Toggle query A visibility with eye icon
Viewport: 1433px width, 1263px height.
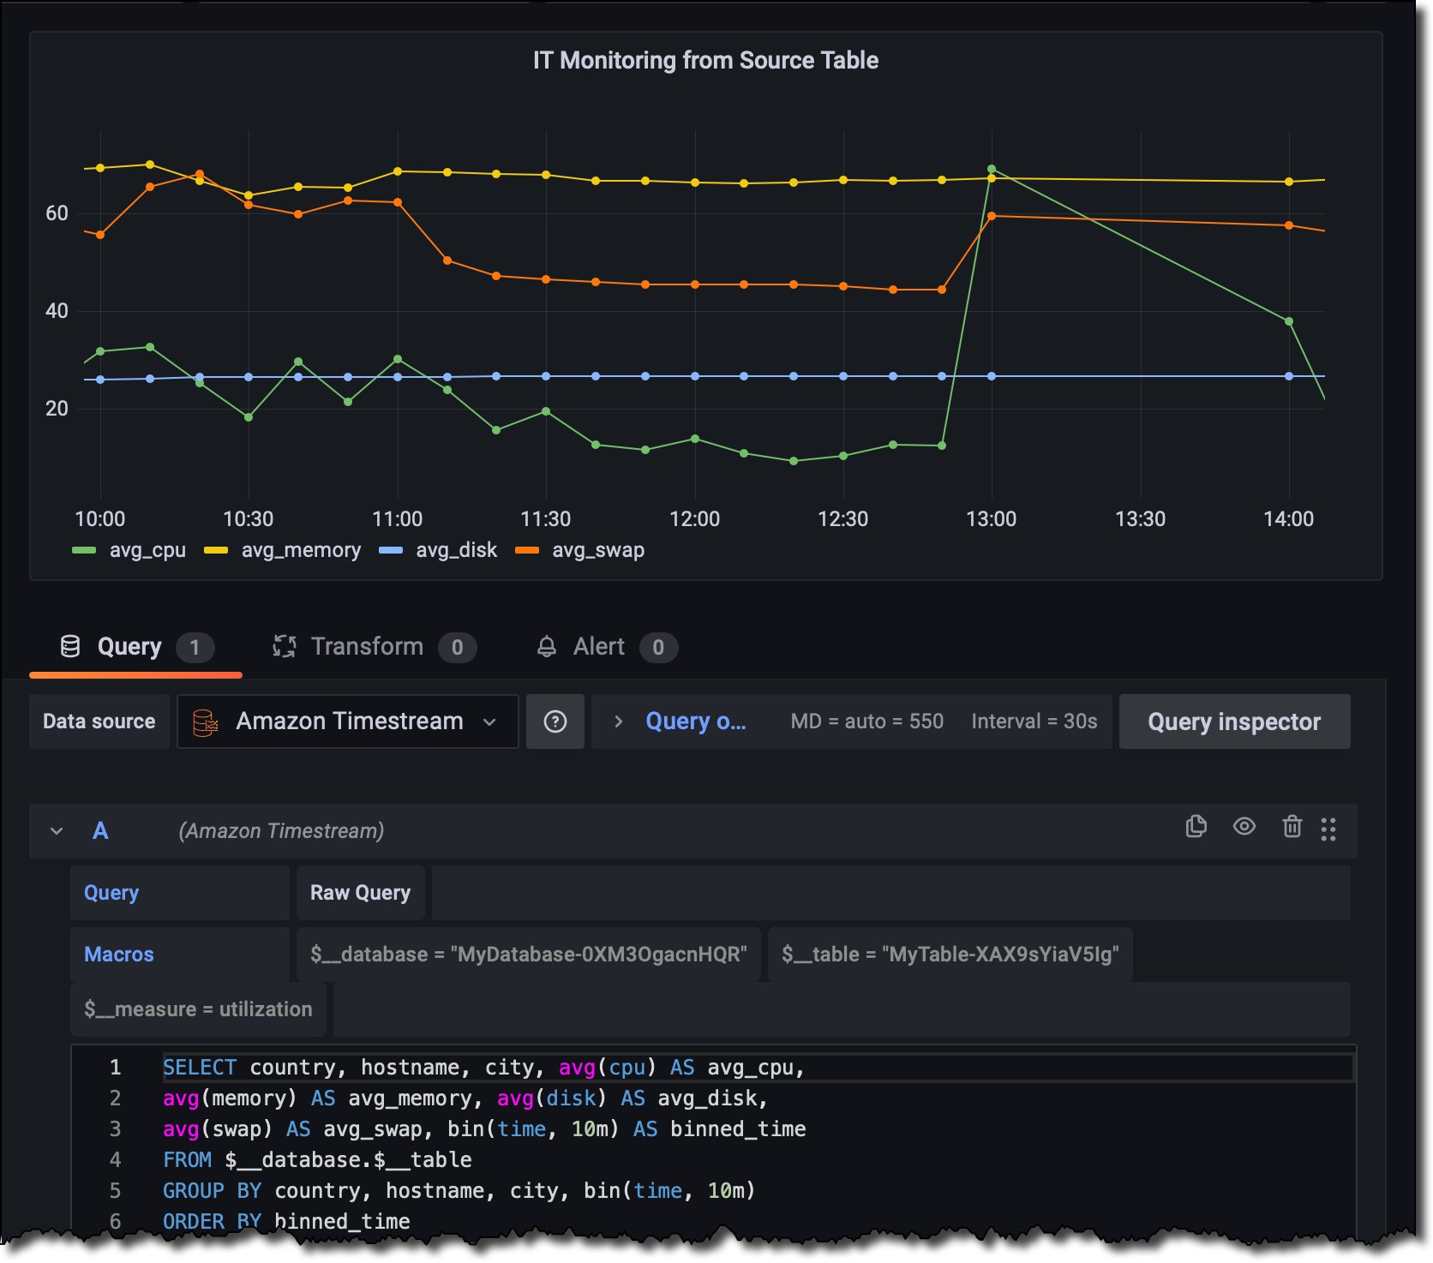pos(1244,827)
